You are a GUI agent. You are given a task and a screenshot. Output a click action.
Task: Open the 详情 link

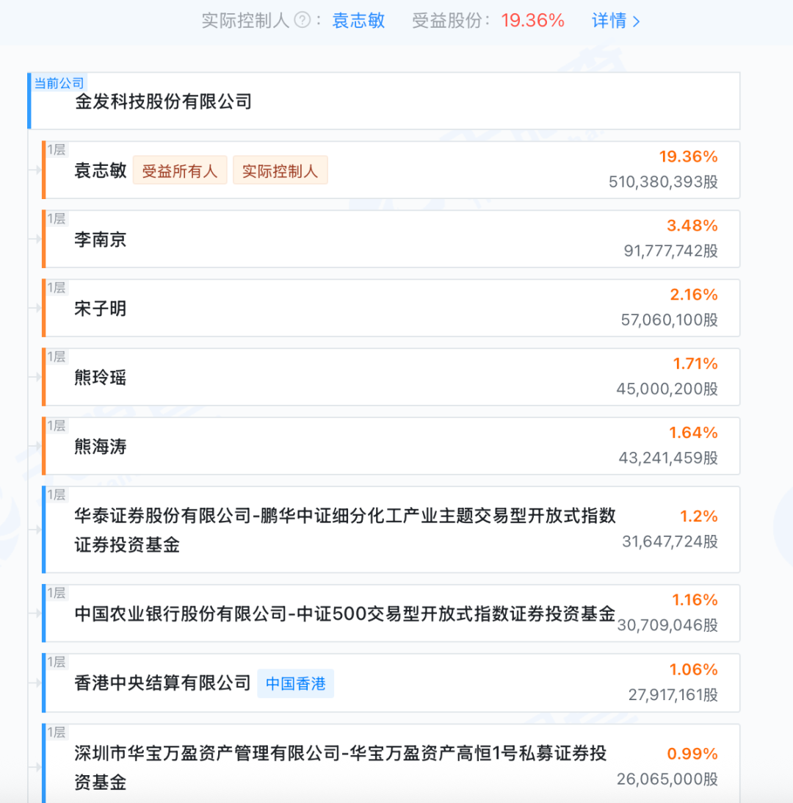point(609,21)
